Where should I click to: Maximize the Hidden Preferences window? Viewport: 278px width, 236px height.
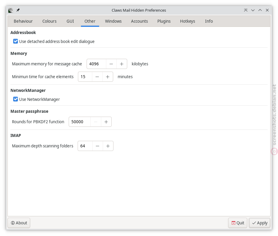tap(260, 10)
